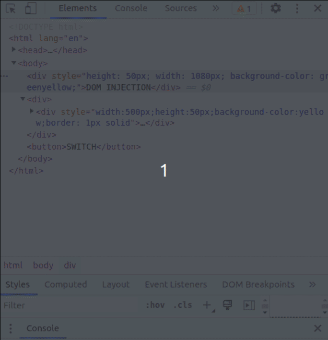Viewport: 328px width, 340px height.
Task: Toggle the device toolbar icon
Action: (31, 9)
